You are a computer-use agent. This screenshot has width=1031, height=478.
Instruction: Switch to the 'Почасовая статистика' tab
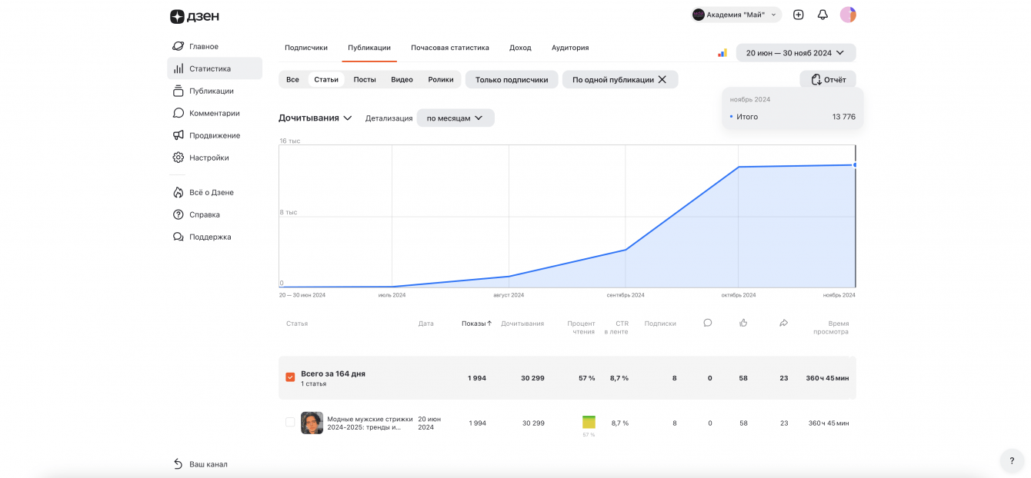click(x=449, y=48)
